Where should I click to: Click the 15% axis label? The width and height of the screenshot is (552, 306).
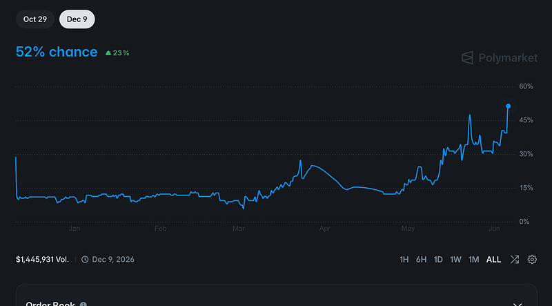click(526, 189)
